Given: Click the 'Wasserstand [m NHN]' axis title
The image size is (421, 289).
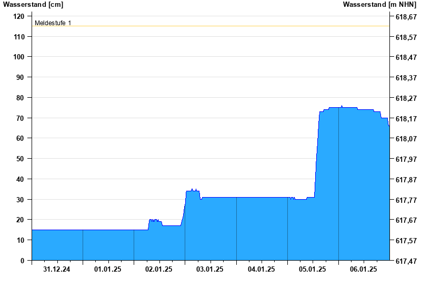Looking at the screenshot, I should [379, 5].
